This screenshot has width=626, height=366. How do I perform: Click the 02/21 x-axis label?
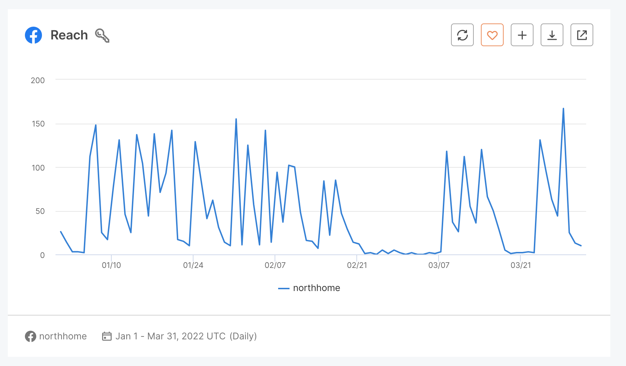pos(357,265)
